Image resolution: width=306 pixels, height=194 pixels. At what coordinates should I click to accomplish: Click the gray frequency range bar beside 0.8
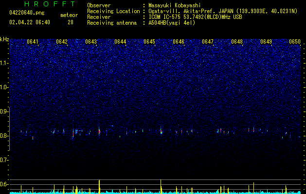click(x=10, y=129)
